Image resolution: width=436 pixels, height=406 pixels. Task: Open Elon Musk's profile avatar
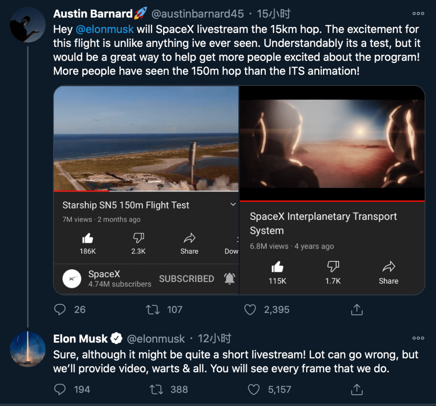click(27, 349)
